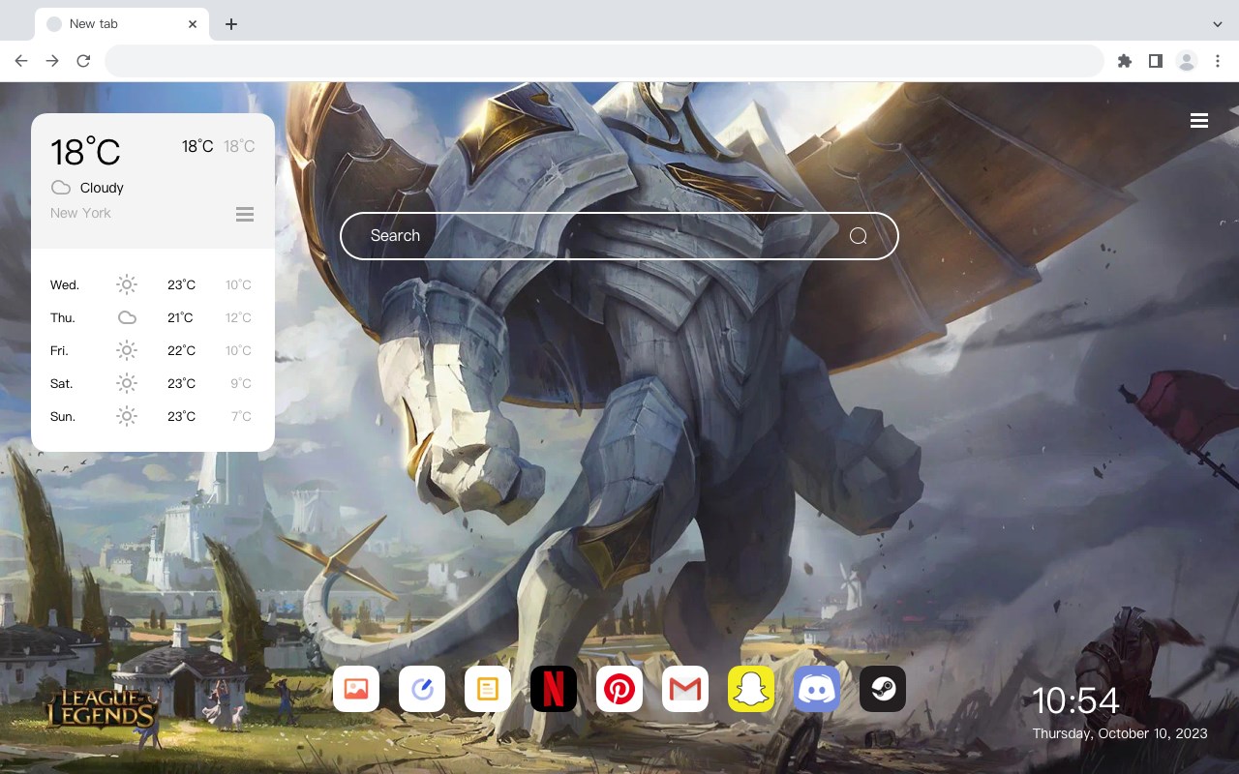Expand the tab search chevron

[x=1218, y=24]
